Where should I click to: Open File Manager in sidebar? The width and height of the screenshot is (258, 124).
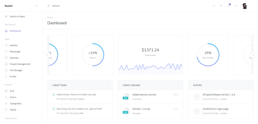(16, 70)
